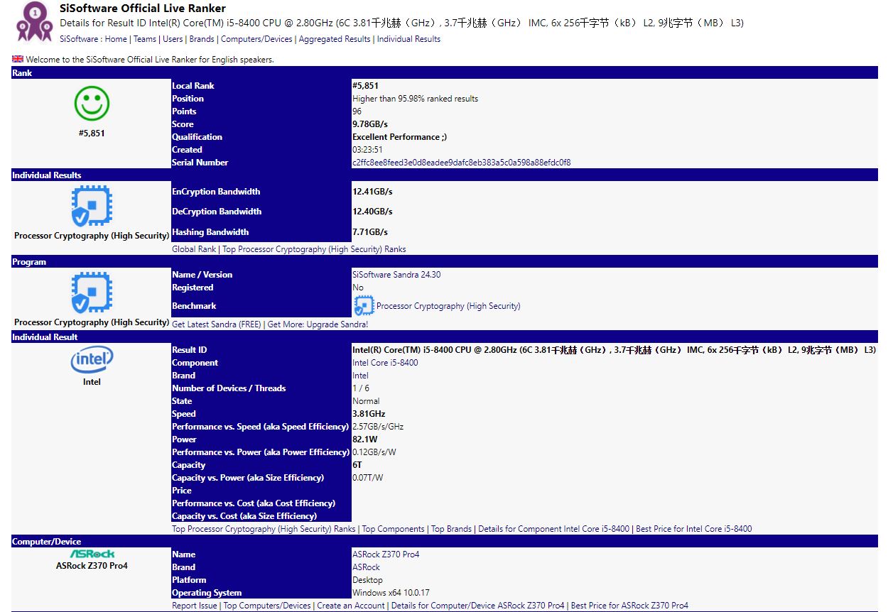Image resolution: width=888 pixels, height=612 pixels.
Task: Click the score value 9.78GB/s
Action: click(370, 124)
